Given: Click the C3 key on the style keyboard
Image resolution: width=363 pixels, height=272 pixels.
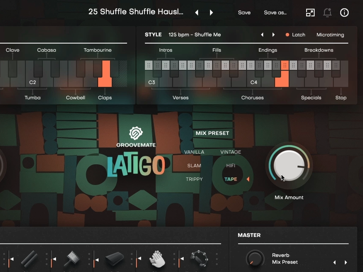Looking at the screenshot, I should point(151,82).
